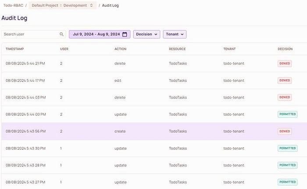Open the calendar date picker icon
The width and height of the screenshot is (307, 189).
[125, 35]
